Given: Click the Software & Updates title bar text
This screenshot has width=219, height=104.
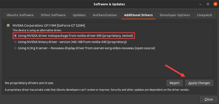Looking at the screenshot, I should click(x=109, y=4).
